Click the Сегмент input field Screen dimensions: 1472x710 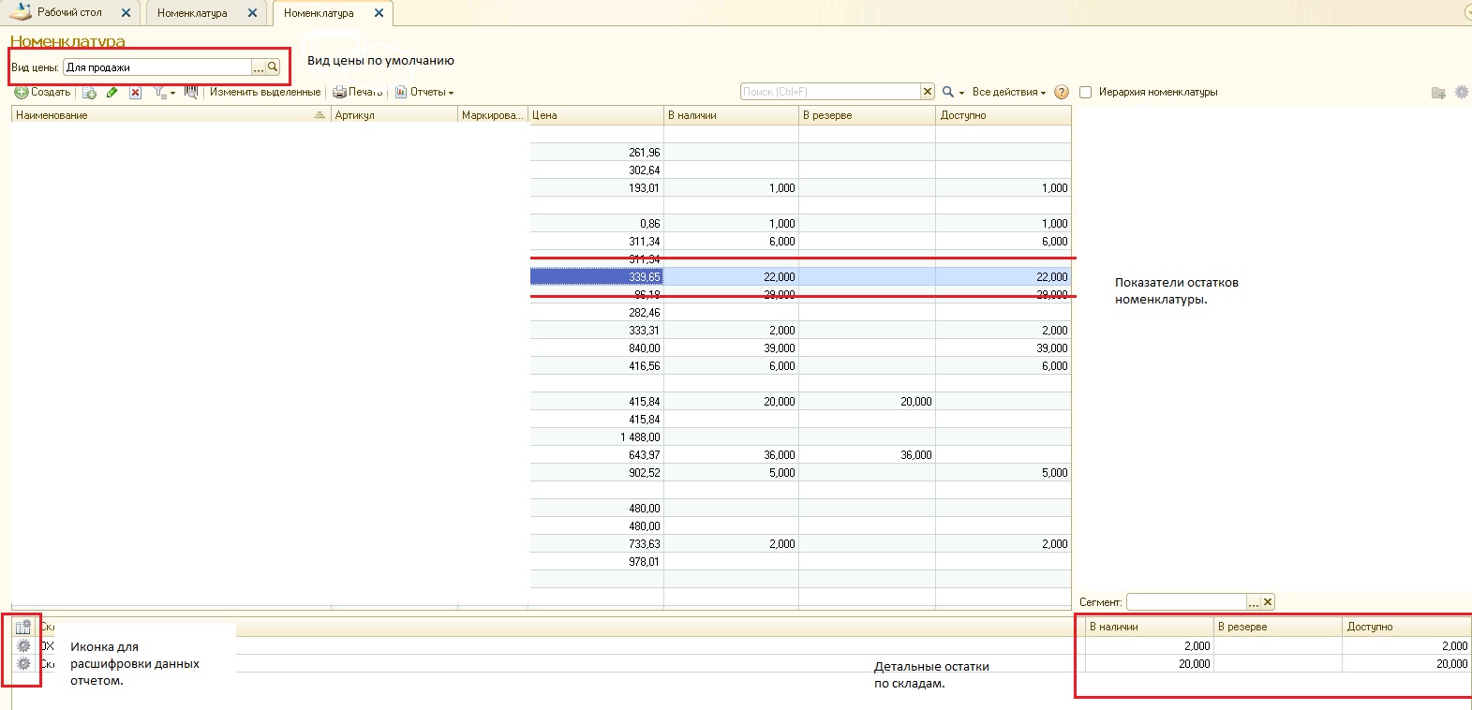[1186, 602]
